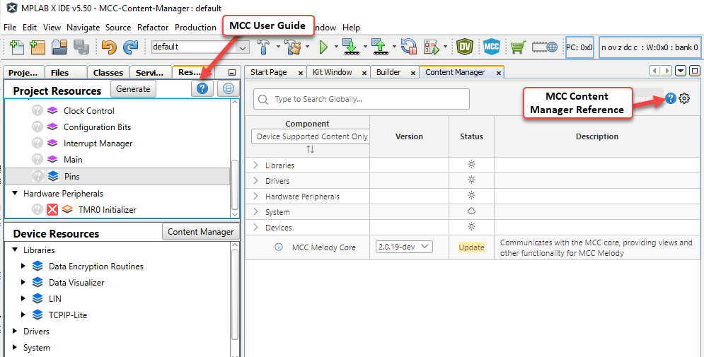Click the MCC toolbar icon
This screenshot has width=704, height=357.
pos(492,47)
